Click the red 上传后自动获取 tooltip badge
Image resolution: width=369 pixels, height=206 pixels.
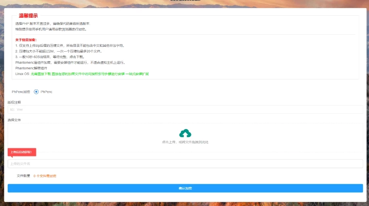click(x=22, y=152)
